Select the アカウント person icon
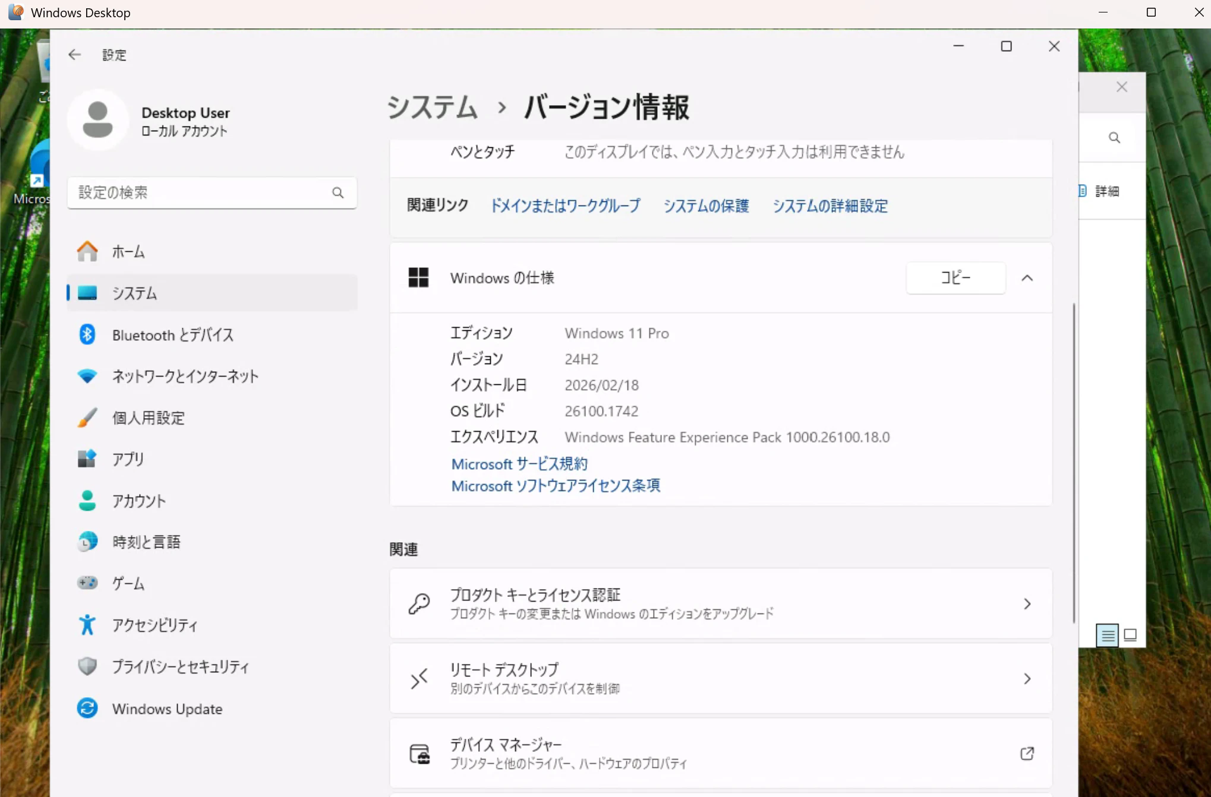 pyautogui.click(x=87, y=500)
